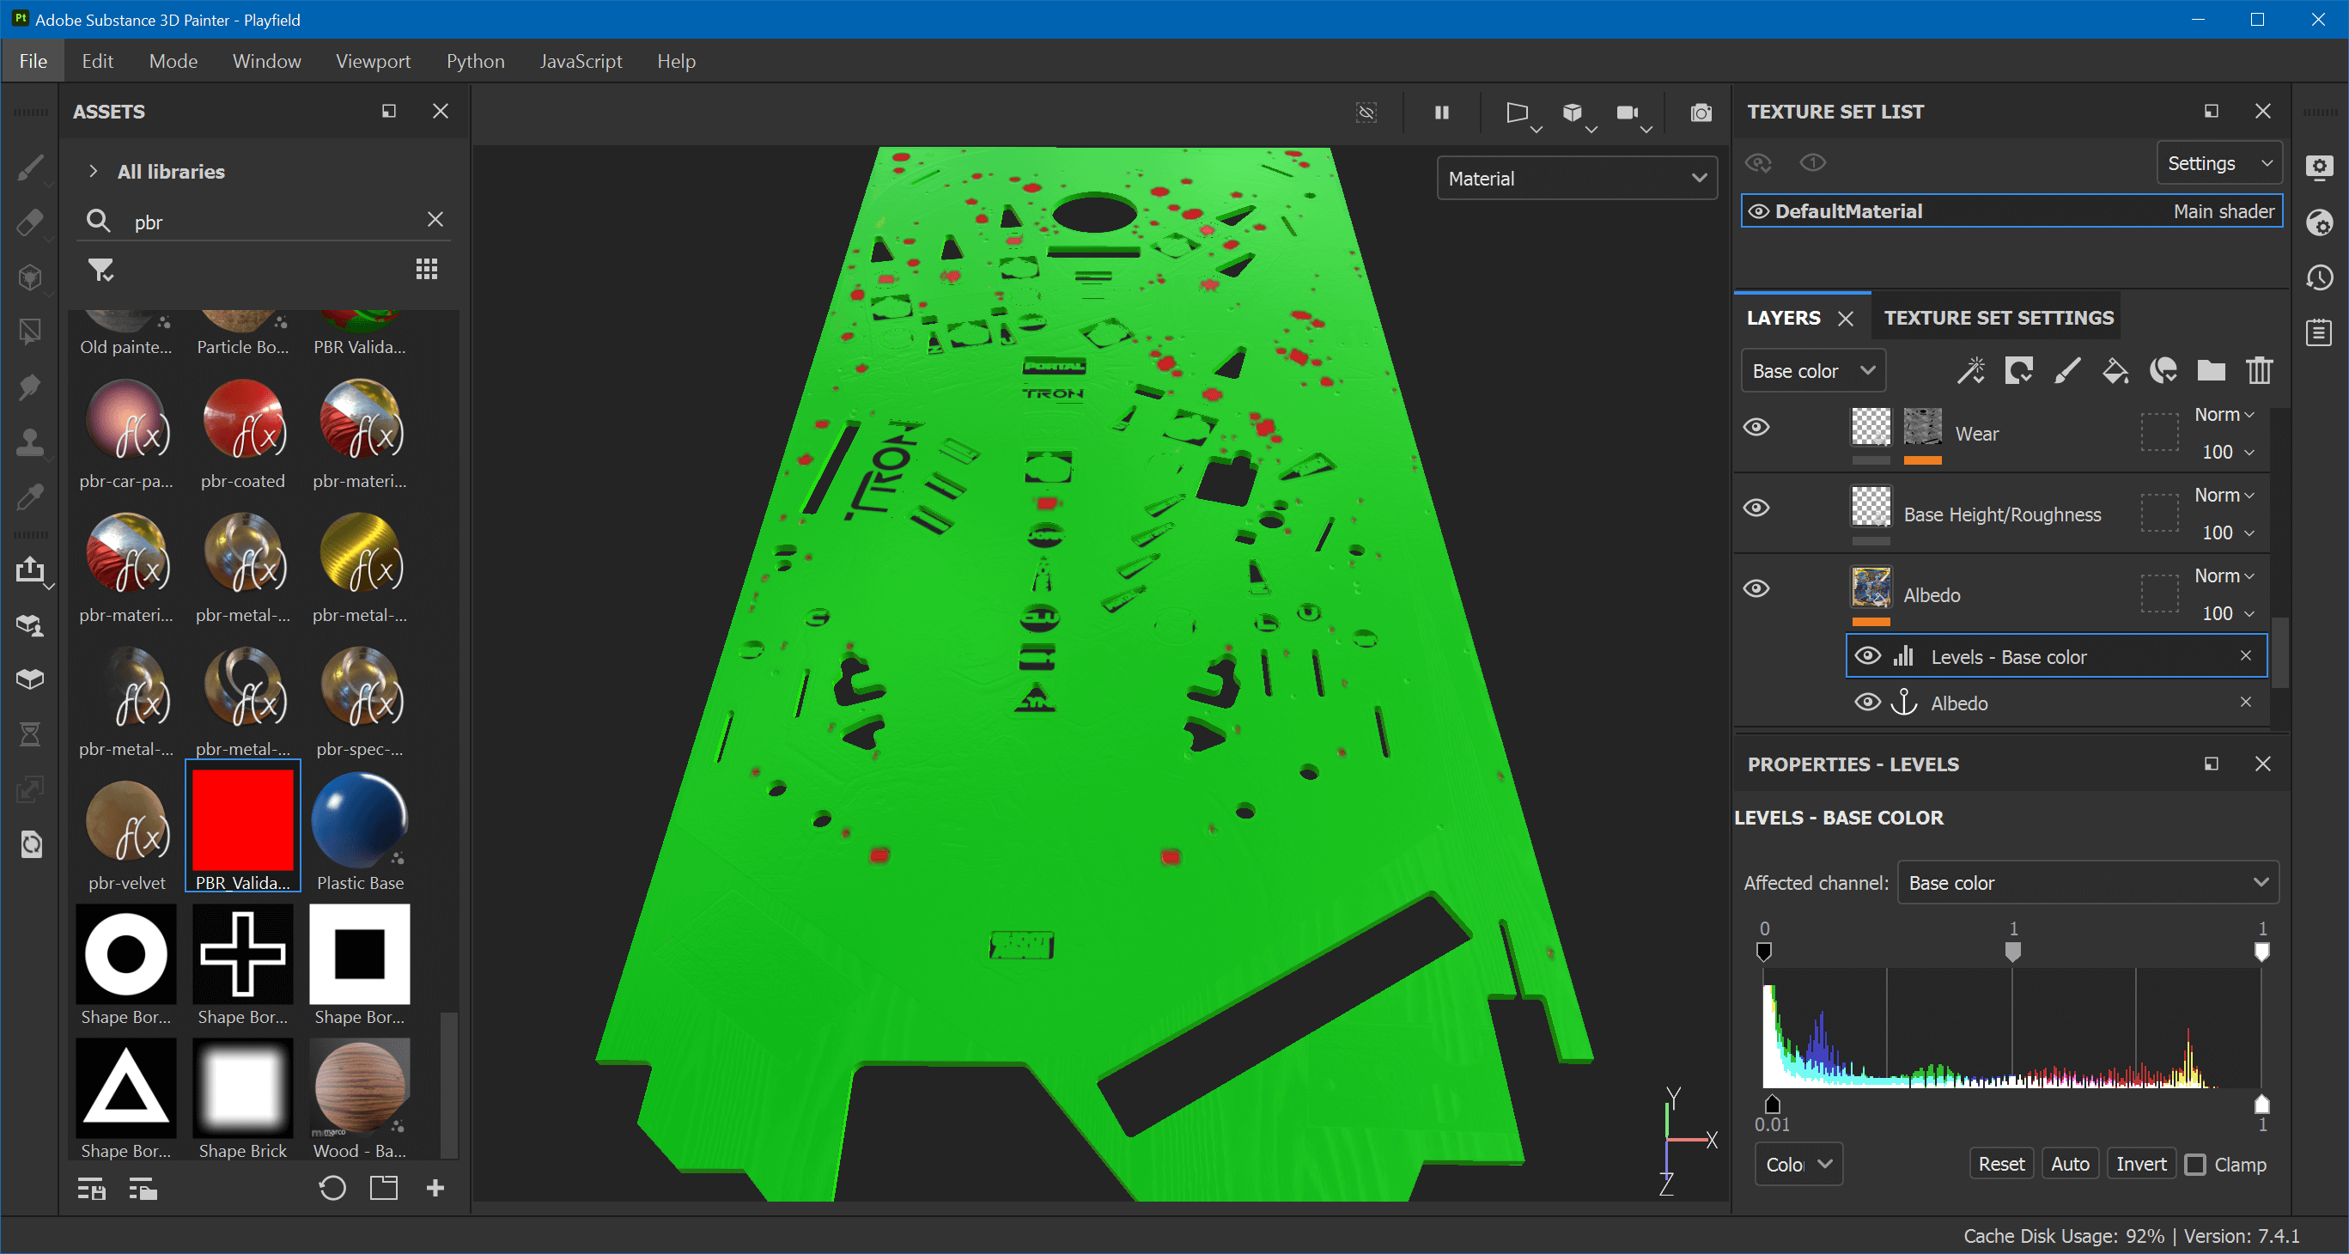Enable the Clamp checkbox
Image resolution: width=2349 pixels, height=1254 pixels.
pos(2196,1165)
